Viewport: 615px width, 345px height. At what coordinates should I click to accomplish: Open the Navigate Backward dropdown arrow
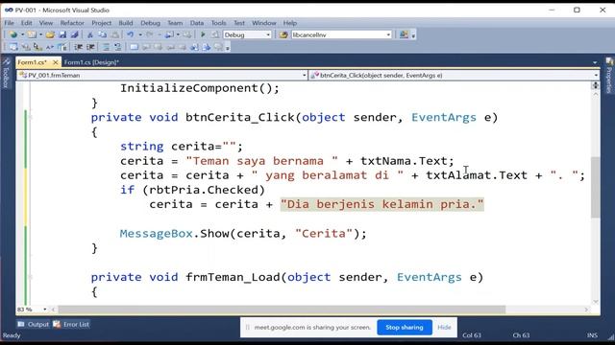tap(178, 34)
